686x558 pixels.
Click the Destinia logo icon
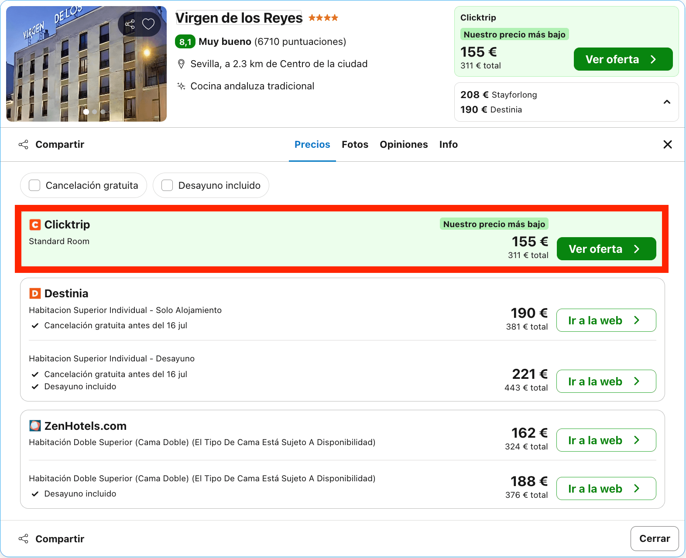(x=35, y=293)
